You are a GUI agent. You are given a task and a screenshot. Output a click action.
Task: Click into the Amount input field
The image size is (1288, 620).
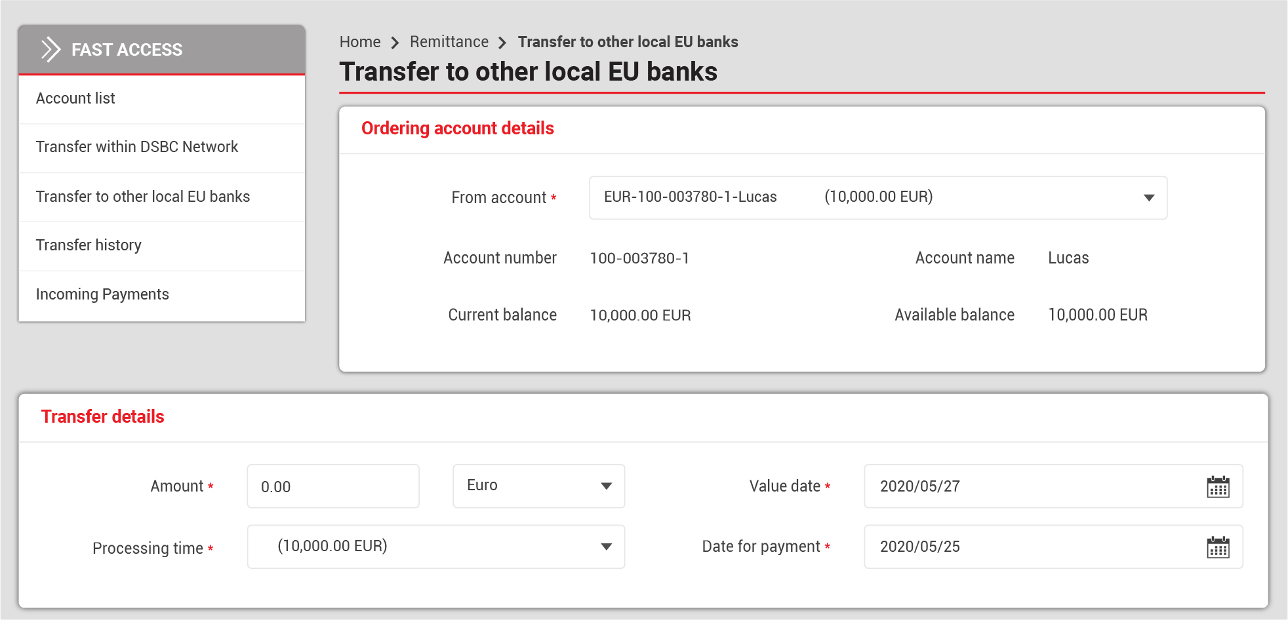pos(332,486)
